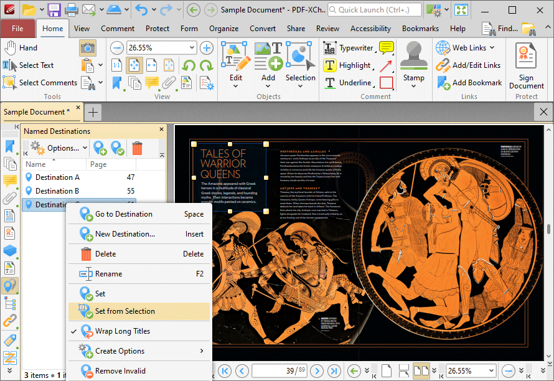Click the red trash delete icon in the panel
Image resolution: width=554 pixels, height=381 pixels.
pos(137,148)
